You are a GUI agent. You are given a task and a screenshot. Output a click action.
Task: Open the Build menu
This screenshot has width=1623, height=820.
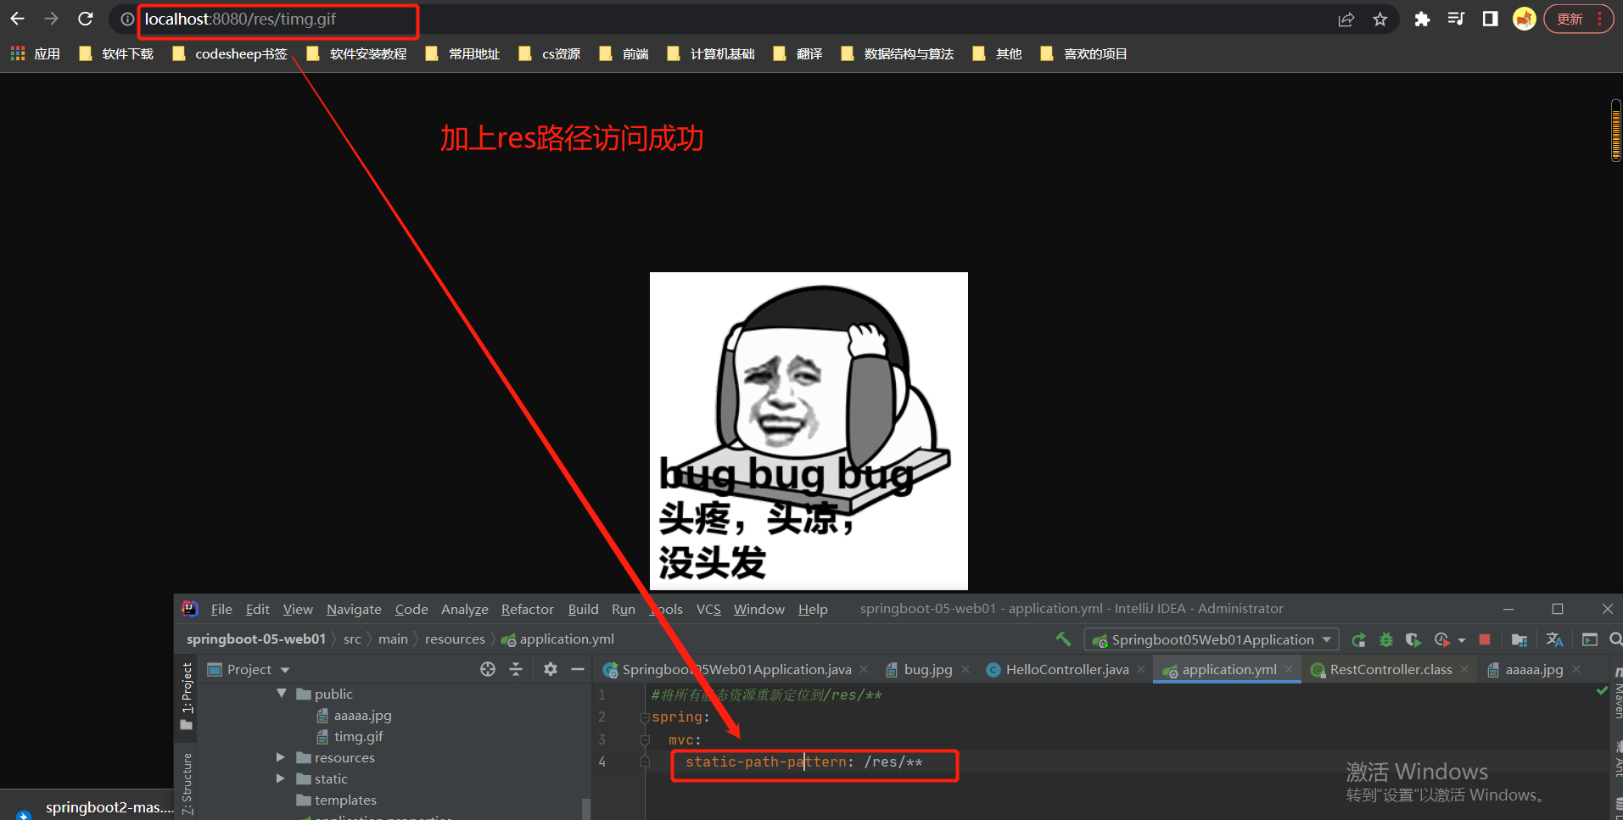tap(583, 609)
